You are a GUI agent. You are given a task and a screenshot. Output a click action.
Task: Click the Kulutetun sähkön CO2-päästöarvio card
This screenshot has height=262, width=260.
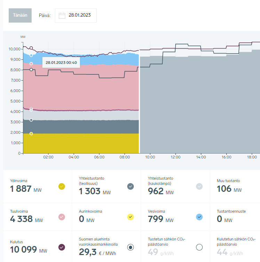click(235, 247)
